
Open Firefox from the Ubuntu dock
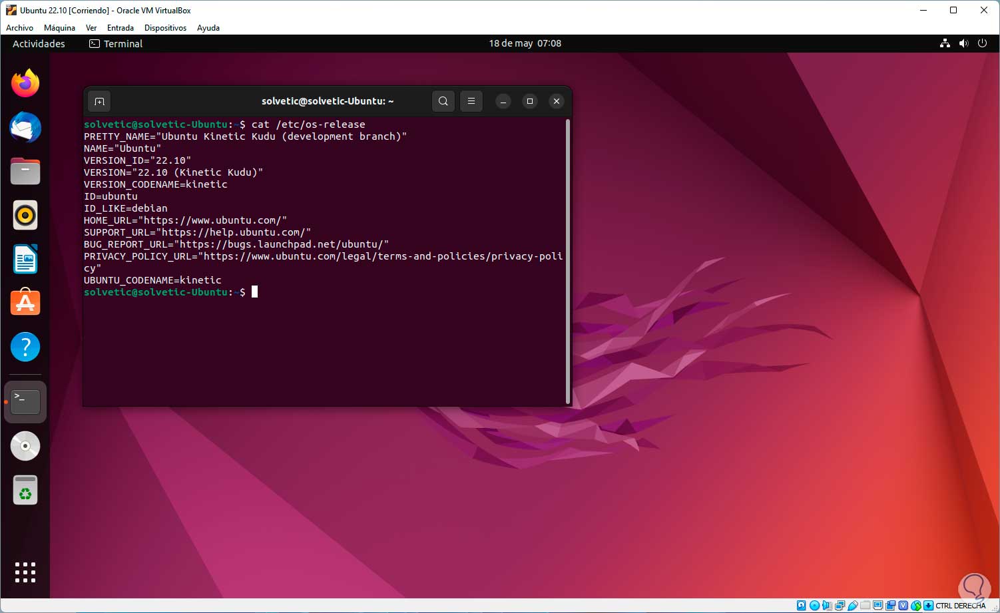click(x=25, y=83)
